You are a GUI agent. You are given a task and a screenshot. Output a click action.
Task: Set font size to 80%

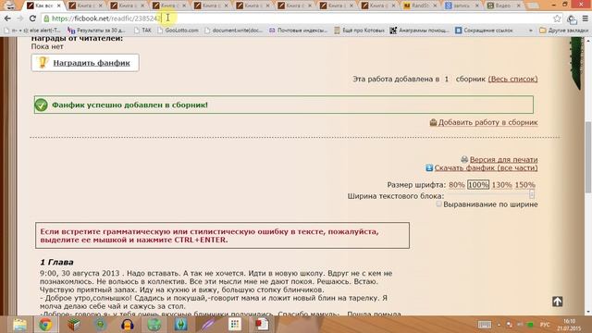457,185
